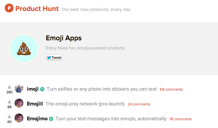
Task: Click the green maker badge beside Emojimo
Action: pyautogui.click(x=51, y=119)
